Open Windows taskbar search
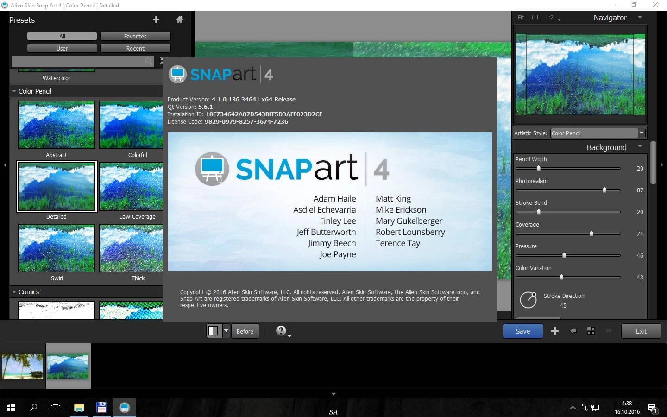 click(x=33, y=408)
